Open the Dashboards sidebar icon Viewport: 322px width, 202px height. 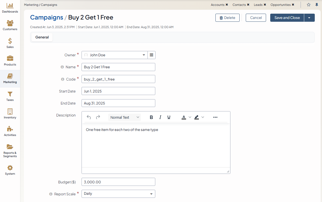pyautogui.click(x=10, y=6)
